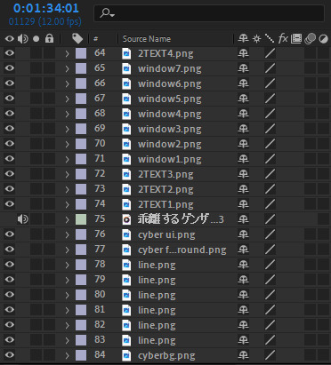Mute audio of layer 75
This screenshot has width=331, height=365.
click(23, 219)
